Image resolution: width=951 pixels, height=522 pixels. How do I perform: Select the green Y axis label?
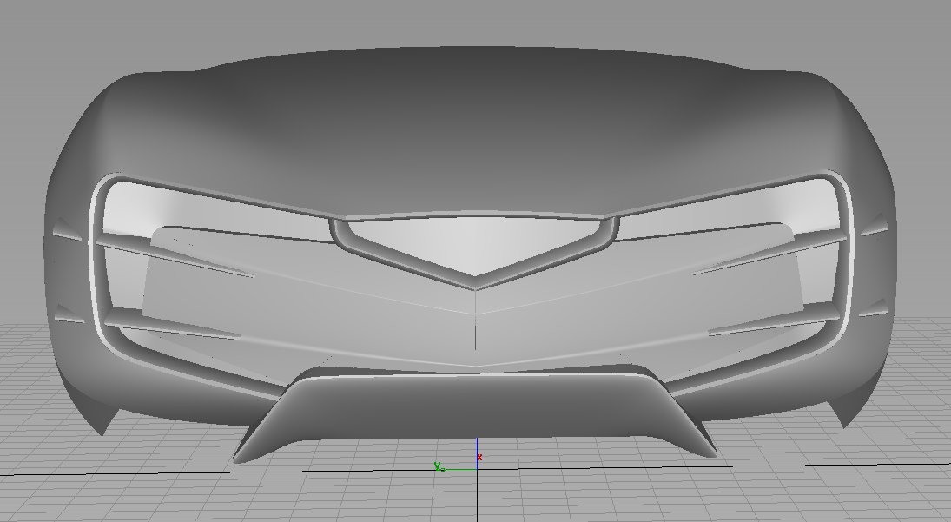[438, 466]
